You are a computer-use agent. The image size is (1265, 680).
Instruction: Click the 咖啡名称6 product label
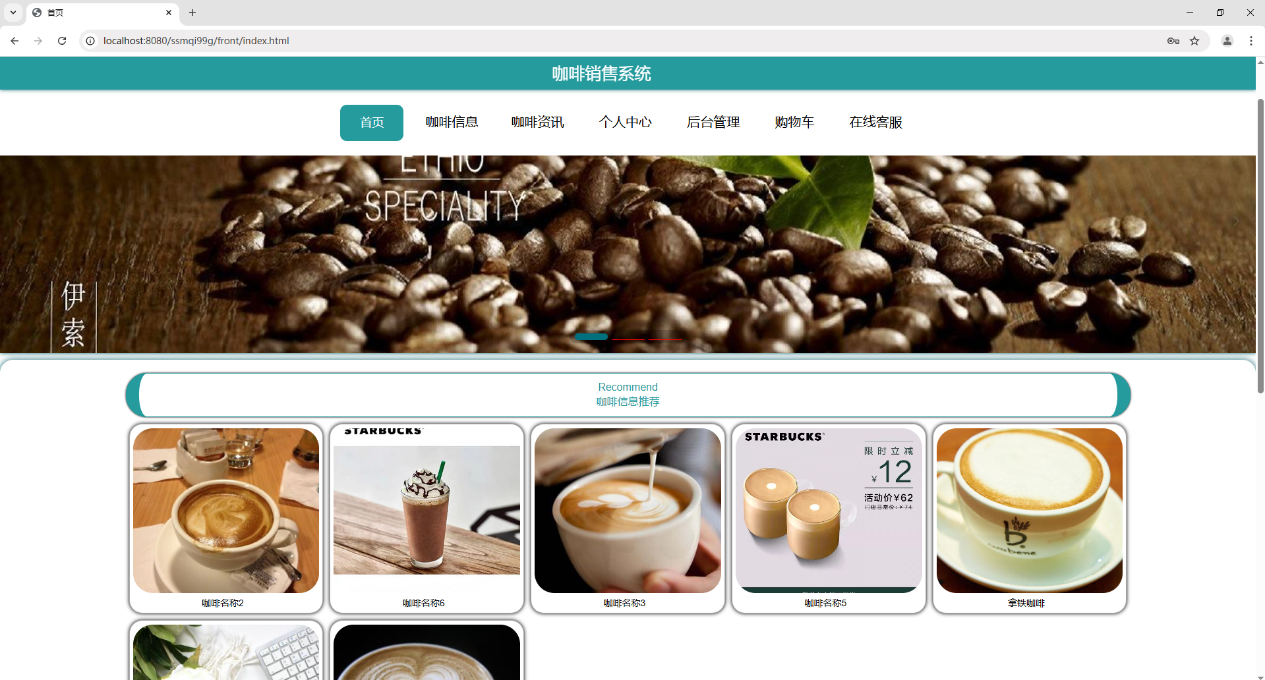pos(424,603)
